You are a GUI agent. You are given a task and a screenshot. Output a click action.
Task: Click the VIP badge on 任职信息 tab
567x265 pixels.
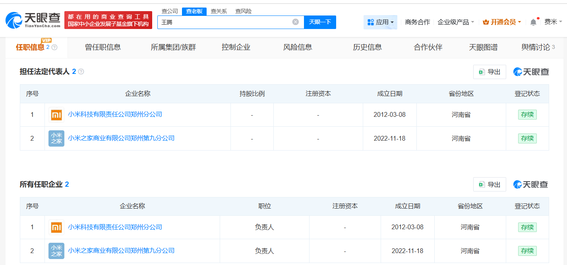tap(46, 39)
